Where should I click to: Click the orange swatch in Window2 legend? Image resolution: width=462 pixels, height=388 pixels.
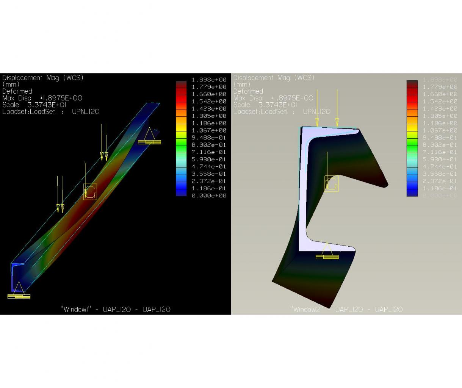click(x=412, y=114)
